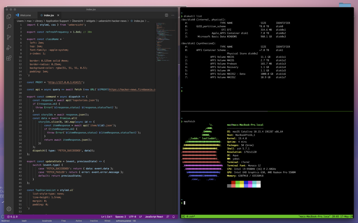Select the Search icon in the activity bar
The width and height of the screenshot is (358, 223).
coord(9,27)
